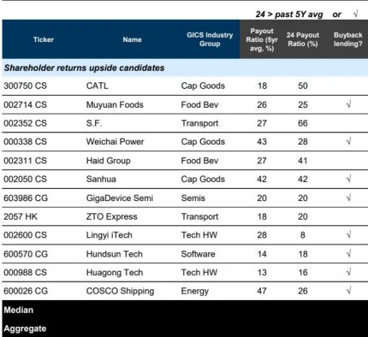Click the checkmark in Muyuan Foods row

348,104
